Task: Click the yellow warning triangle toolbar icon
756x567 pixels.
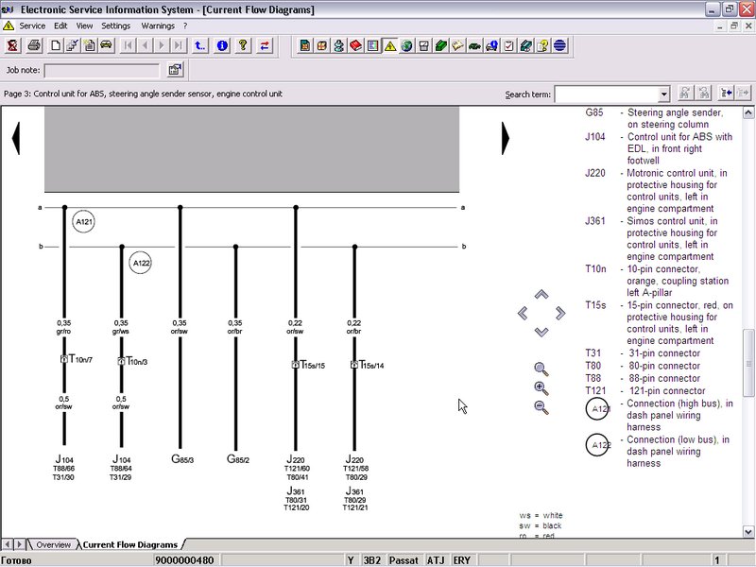Action: (x=389, y=45)
